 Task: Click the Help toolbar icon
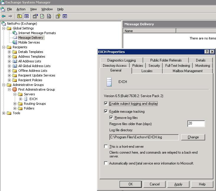tap(58, 16)
